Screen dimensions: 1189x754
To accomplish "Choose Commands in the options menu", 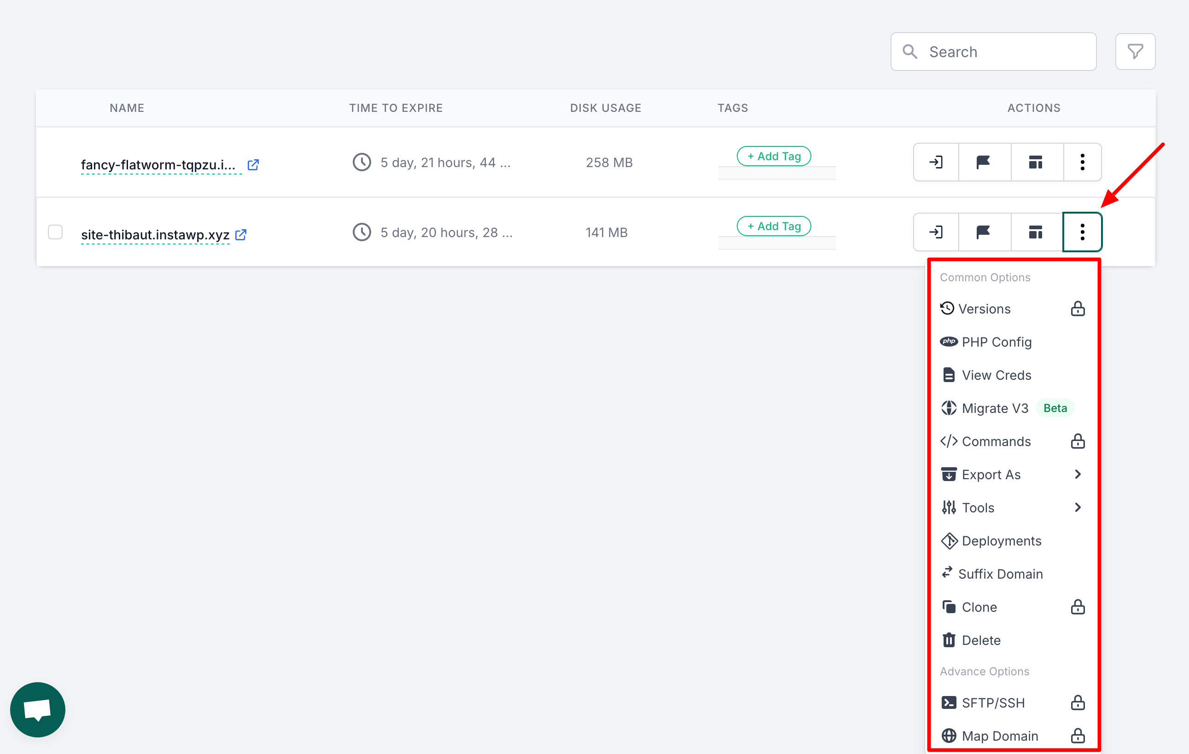I will [997, 441].
